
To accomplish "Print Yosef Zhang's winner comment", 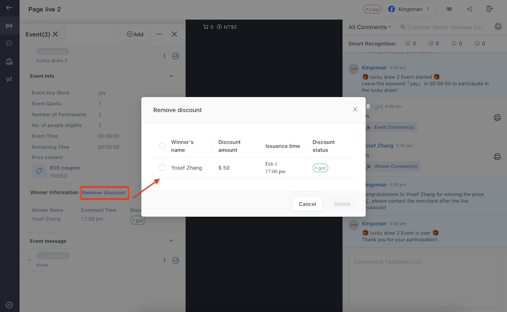I will [x=497, y=156].
